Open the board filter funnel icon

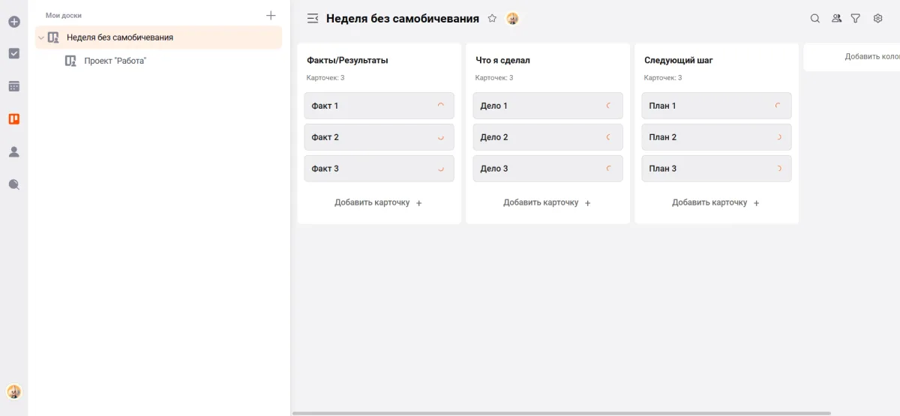(855, 19)
